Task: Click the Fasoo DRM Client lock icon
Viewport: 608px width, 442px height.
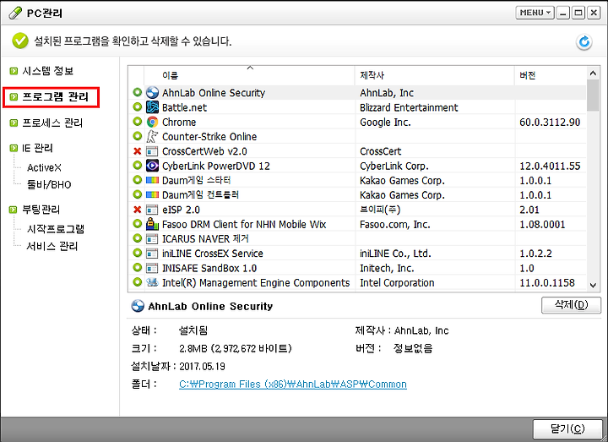Action: 152,224
